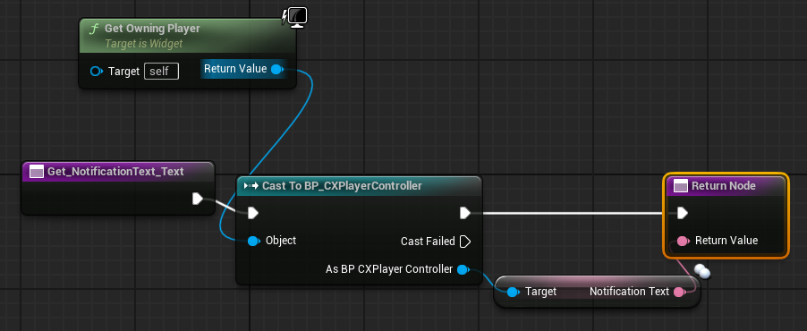Screen dimensions: 807x331
Task: Click the Get_NotificationText_Text node icon
Action: pos(37,172)
